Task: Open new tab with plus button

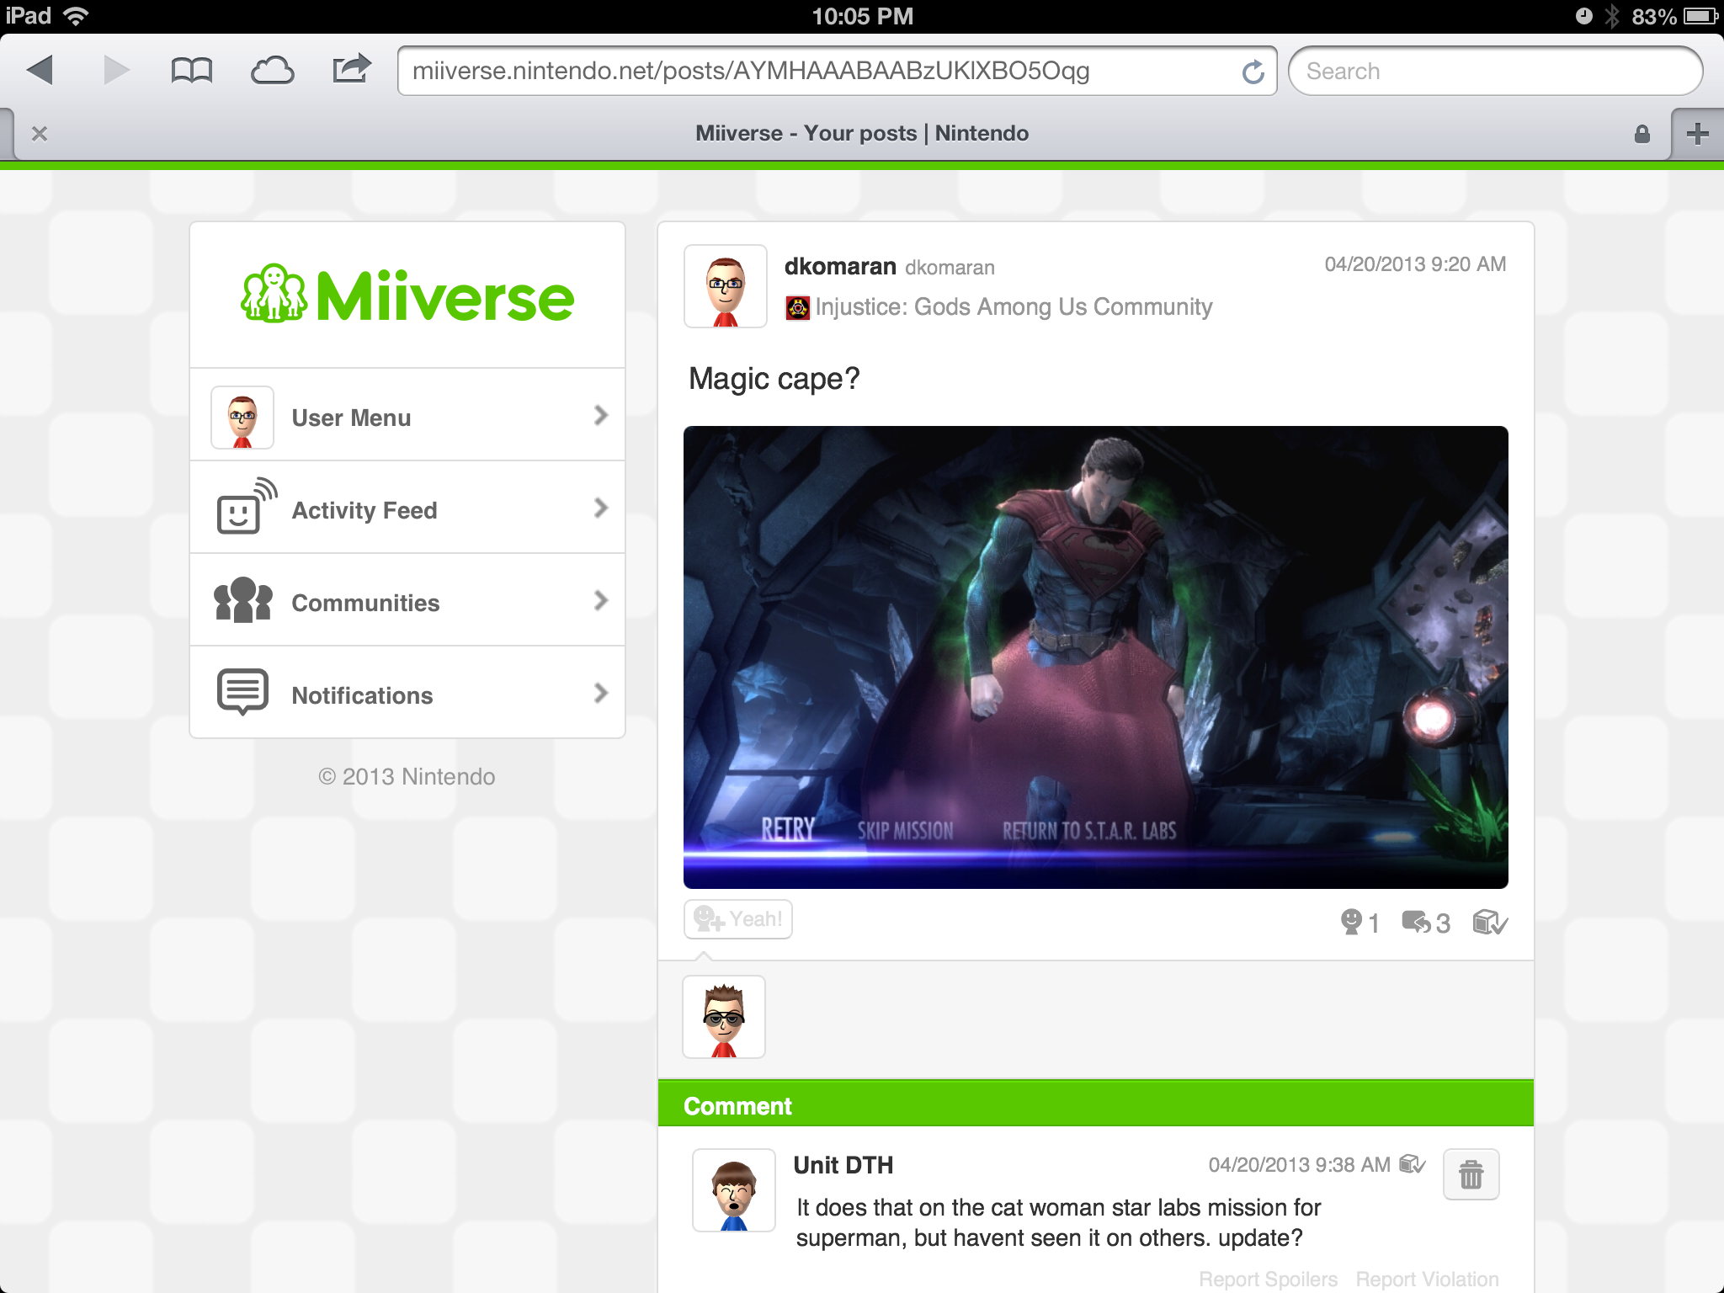Action: 1697,134
